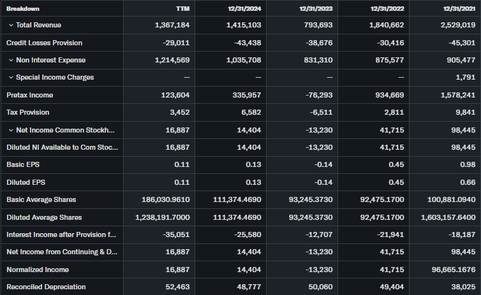Select the Basic Average Shares label
Viewport: 481px width, 295px height.
point(41,199)
